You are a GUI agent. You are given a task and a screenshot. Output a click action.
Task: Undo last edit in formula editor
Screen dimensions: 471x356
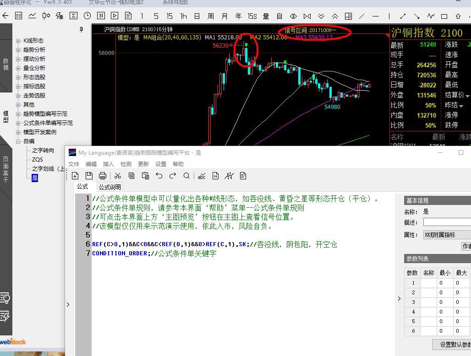point(159,176)
